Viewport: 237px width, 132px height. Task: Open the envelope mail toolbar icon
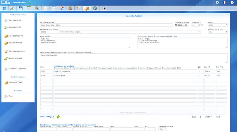(x=45, y=8)
